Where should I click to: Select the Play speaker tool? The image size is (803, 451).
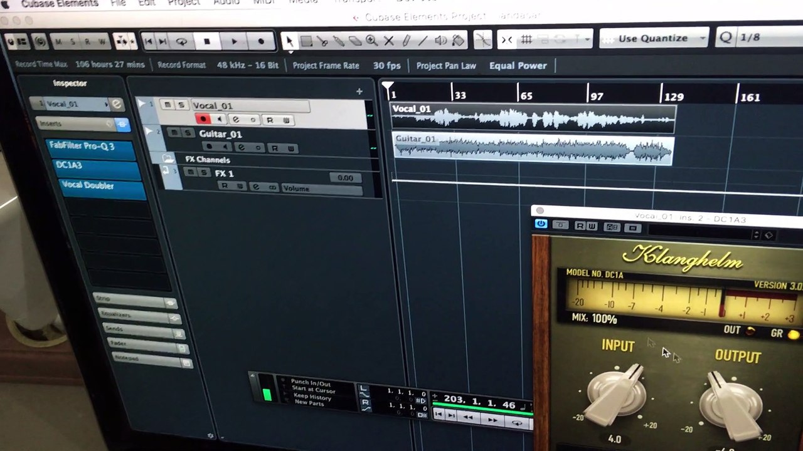click(x=441, y=41)
